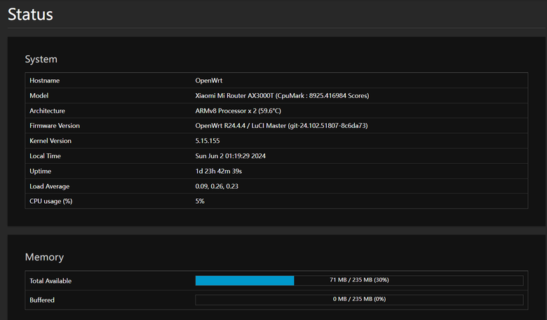Click the Total Available label
The image size is (547, 320).
click(50, 281)
